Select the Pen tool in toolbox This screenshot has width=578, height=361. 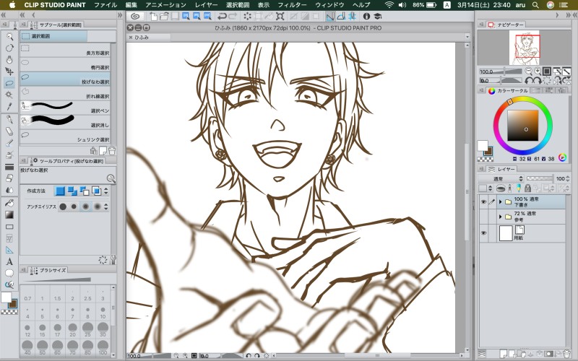[x=9, y=119]
